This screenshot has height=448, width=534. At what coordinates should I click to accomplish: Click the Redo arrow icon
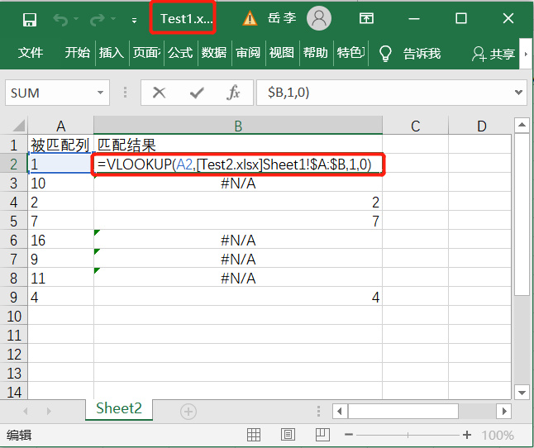click(x=97, y=20)
